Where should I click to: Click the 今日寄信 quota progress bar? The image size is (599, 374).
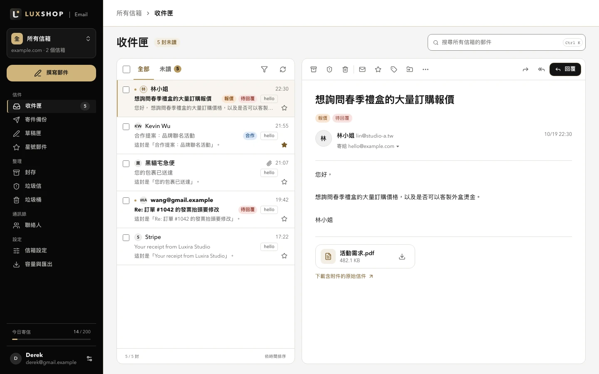(x=51, y=339)
